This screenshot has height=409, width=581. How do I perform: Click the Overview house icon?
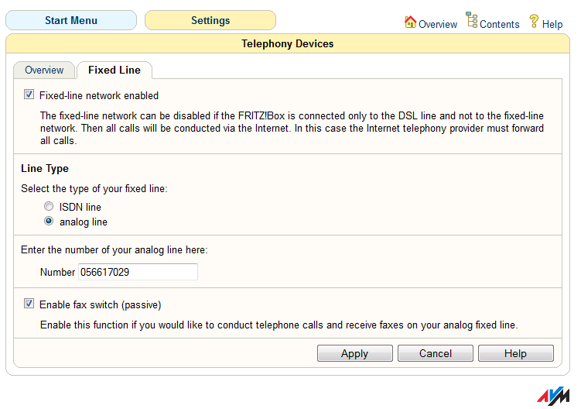click(x=410, y=22)
